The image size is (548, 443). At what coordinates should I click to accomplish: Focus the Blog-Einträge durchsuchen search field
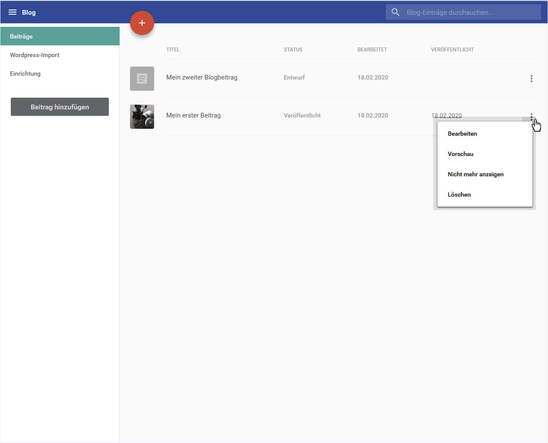click(x=463, y=12)
